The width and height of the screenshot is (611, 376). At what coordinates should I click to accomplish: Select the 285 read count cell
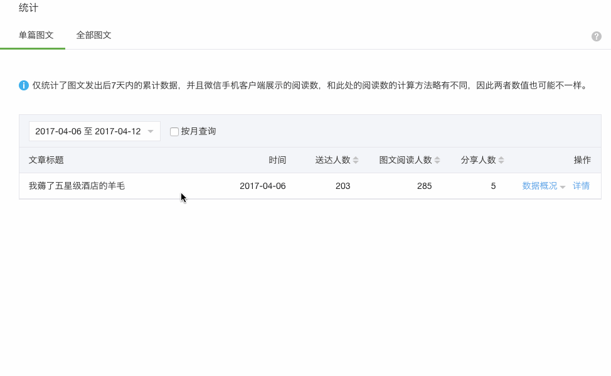(424, 186)
